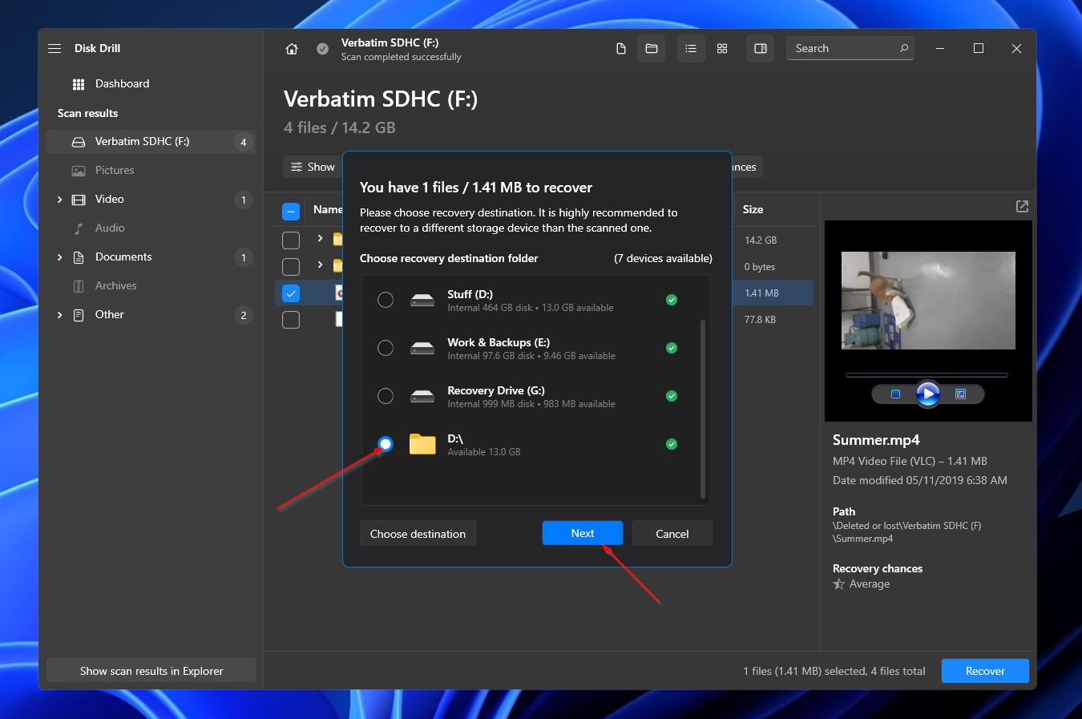Uncheck the 1.41 MB file checkbox
This screenshot has width=1082, height=719.
291,293
